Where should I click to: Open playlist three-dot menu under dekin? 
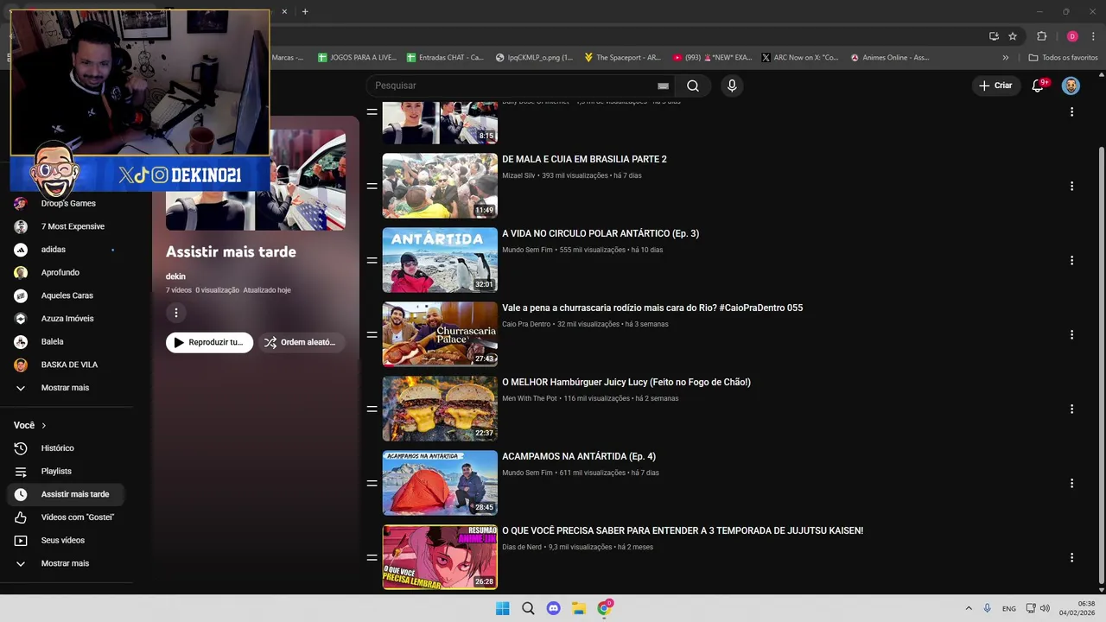(175, 313)
